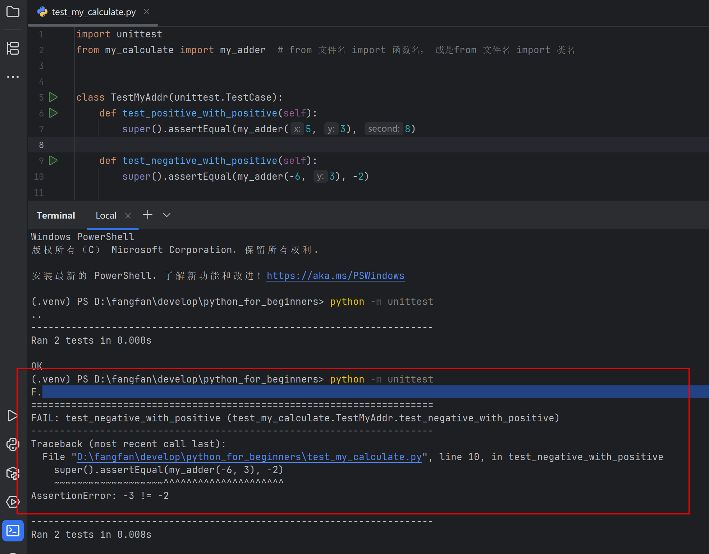Close the Local terminal tab
Screen dimensions: 709x554
click(x=128, y=216)
